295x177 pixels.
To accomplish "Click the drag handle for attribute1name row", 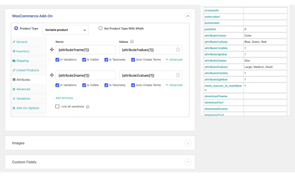I will [x=52, y=50].
